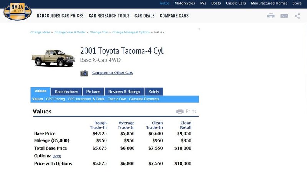Screen dimensions: 307x175
Task: Open Cost to Own sub-tab
Action: tap(117, 99)
